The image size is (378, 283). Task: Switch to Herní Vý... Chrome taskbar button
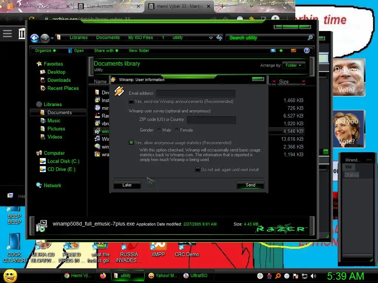pos(78,276)
